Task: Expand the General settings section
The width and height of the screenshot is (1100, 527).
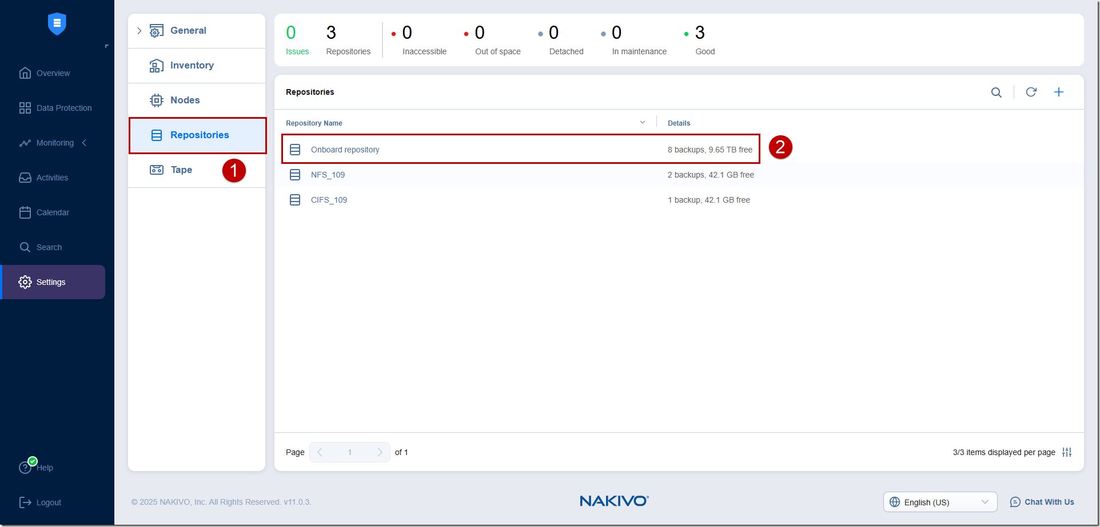Action: (x=140, y=31)
